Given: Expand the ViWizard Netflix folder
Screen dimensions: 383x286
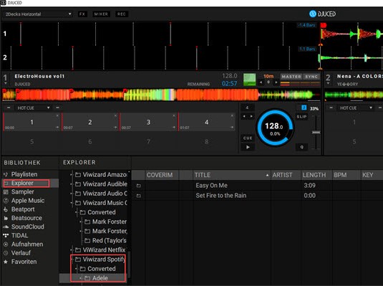Looking at the screenshot, I should tap(71, 249).
